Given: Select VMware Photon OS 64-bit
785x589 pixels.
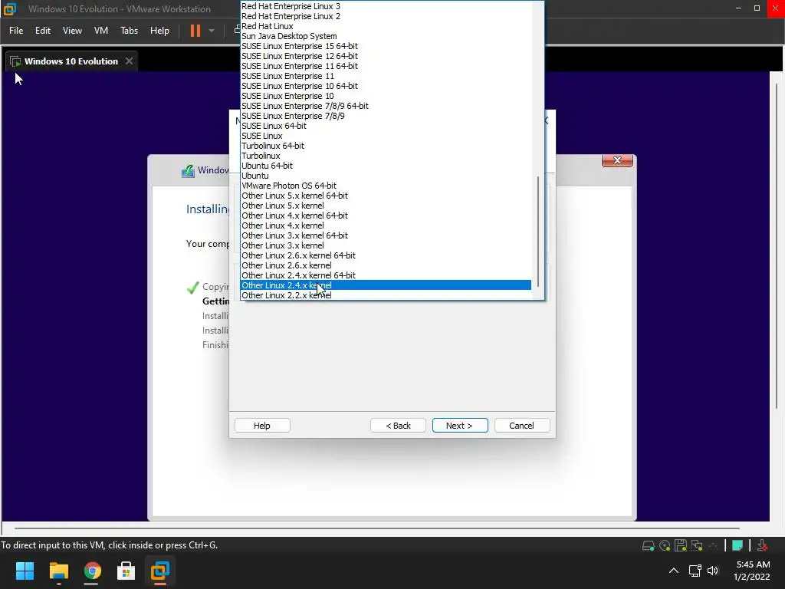Looking at the screenshot, I should (386, 186).
